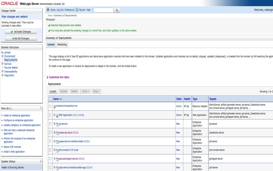The height and width of the screenshot is (171, 273).
Task: Check the jms-console-15.0.0.ear row
Action: point(50,150)
